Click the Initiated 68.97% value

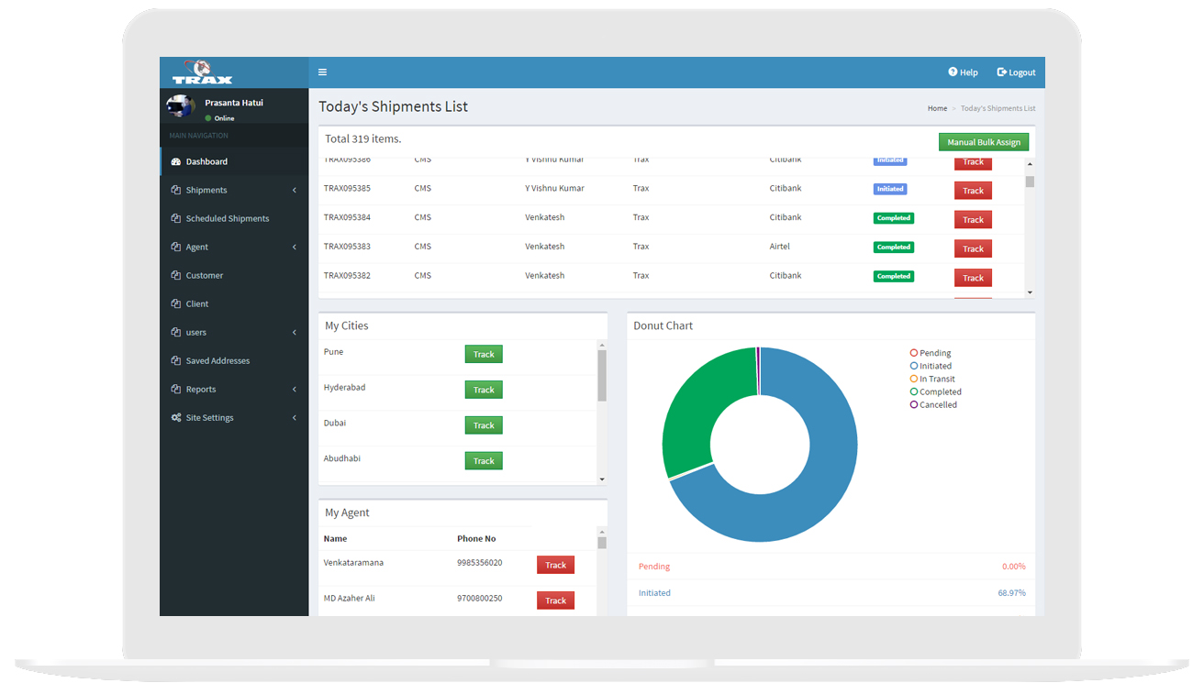coord(1012,593)
